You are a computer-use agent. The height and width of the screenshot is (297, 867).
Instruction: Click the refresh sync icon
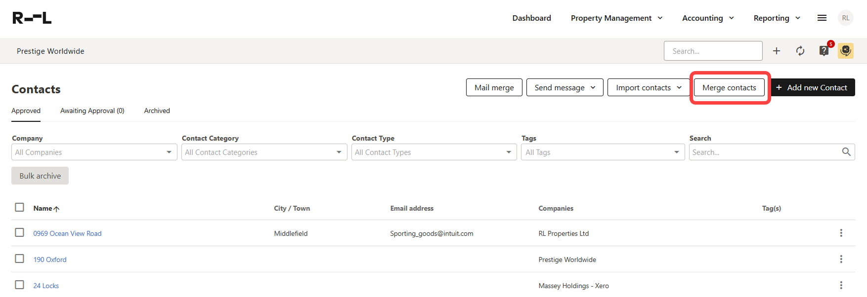click(800, 51)
